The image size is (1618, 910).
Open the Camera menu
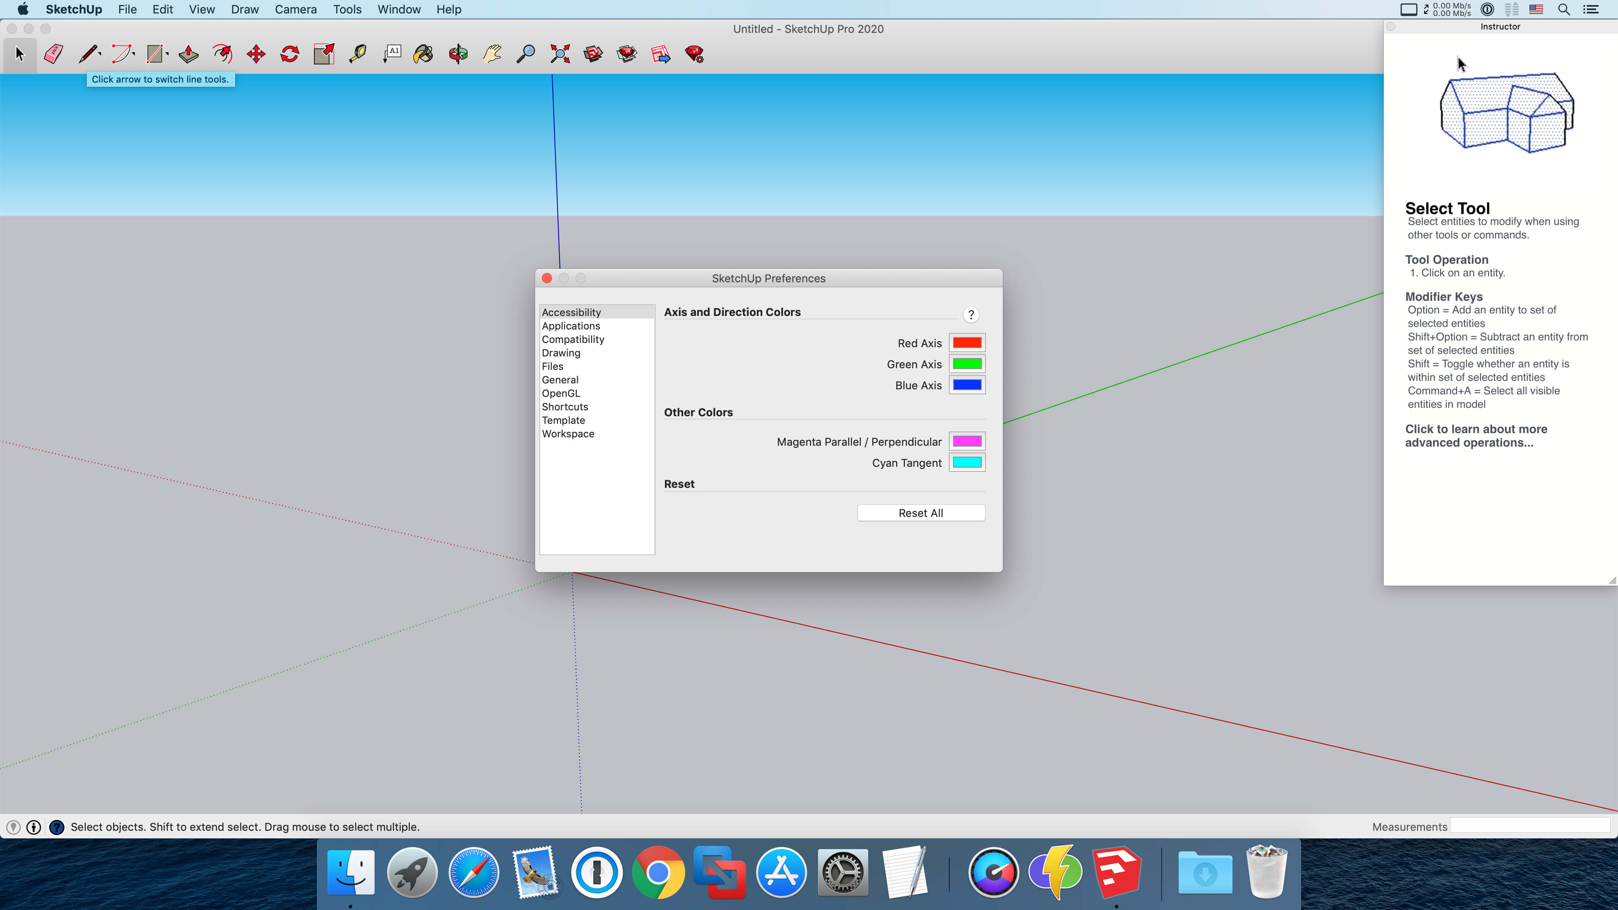point(296,9)
